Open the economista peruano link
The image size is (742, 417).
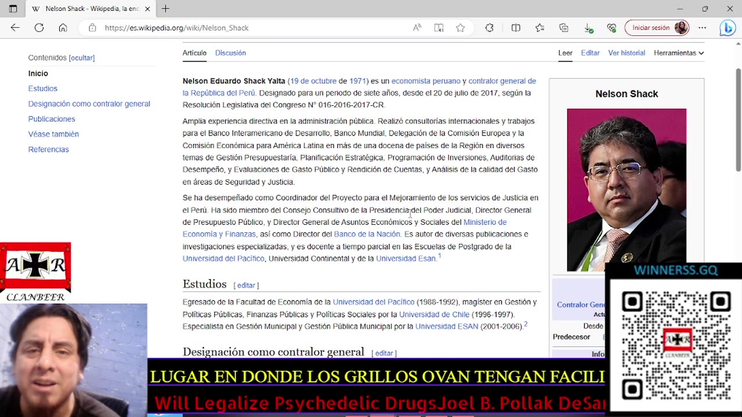(425, 81)
